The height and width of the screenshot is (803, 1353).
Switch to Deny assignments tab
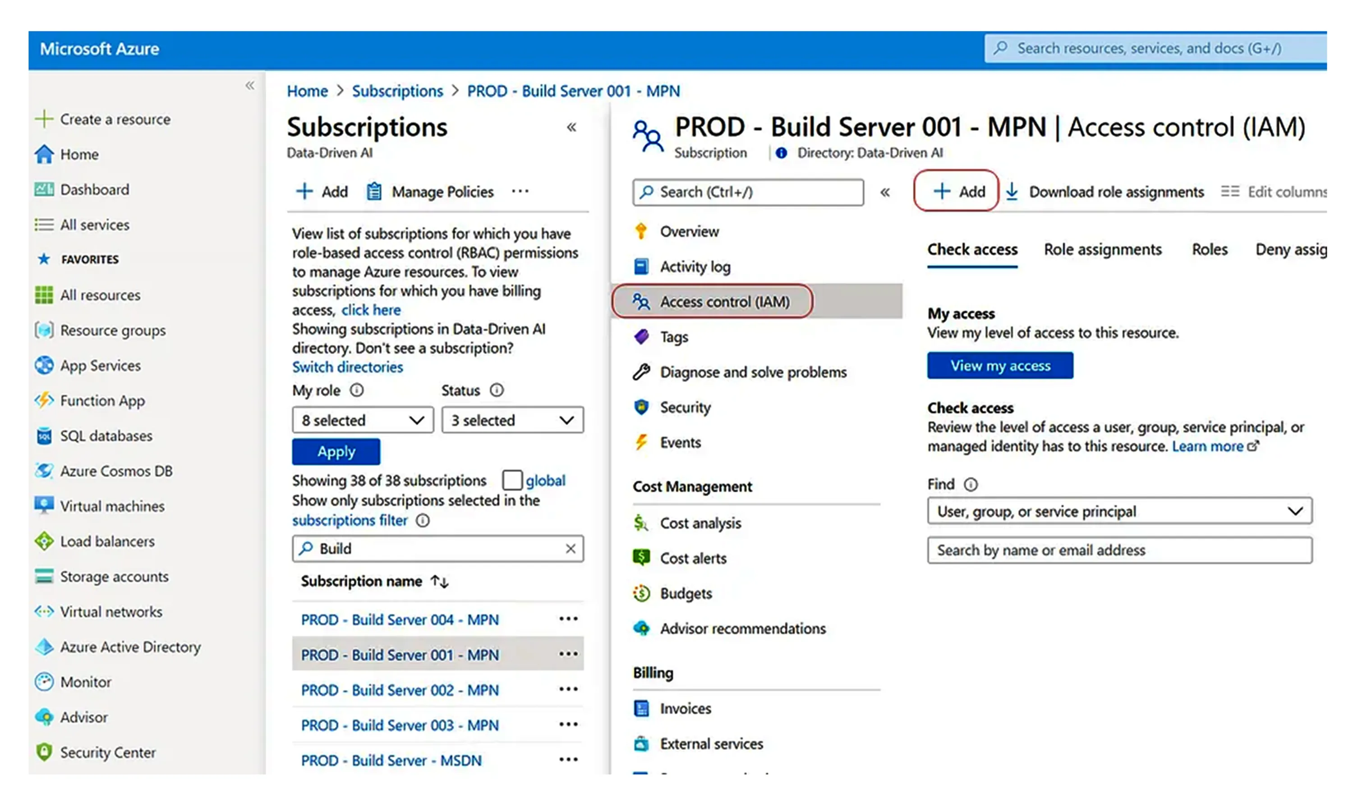pyautogui.click(x=1291, y=249)
